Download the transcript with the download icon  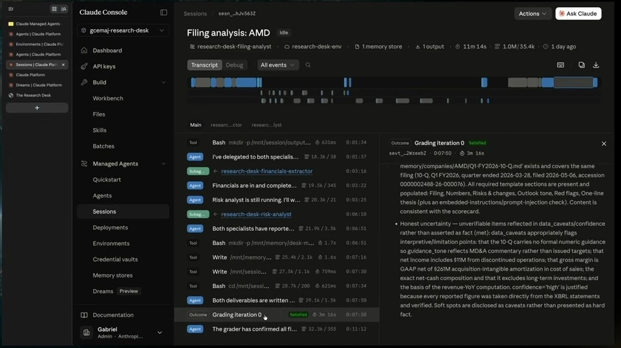coord(596,65)
